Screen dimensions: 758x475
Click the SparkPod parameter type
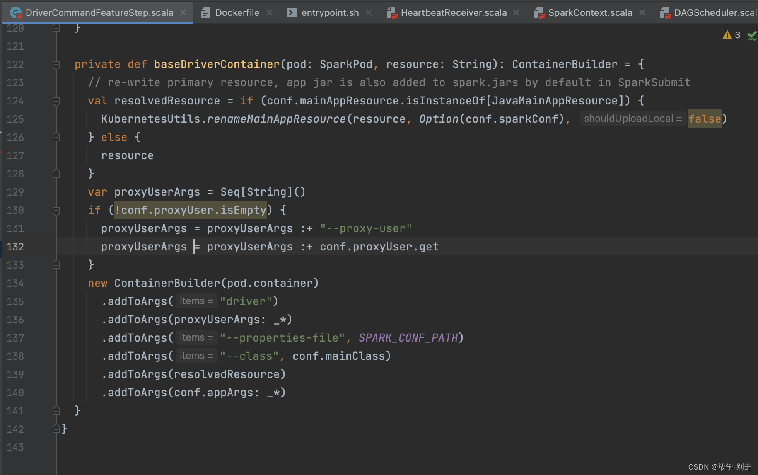coord(346,64)
